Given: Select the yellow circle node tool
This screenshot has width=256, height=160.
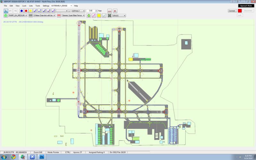Looking at the screenshot, I should [30, 11].
